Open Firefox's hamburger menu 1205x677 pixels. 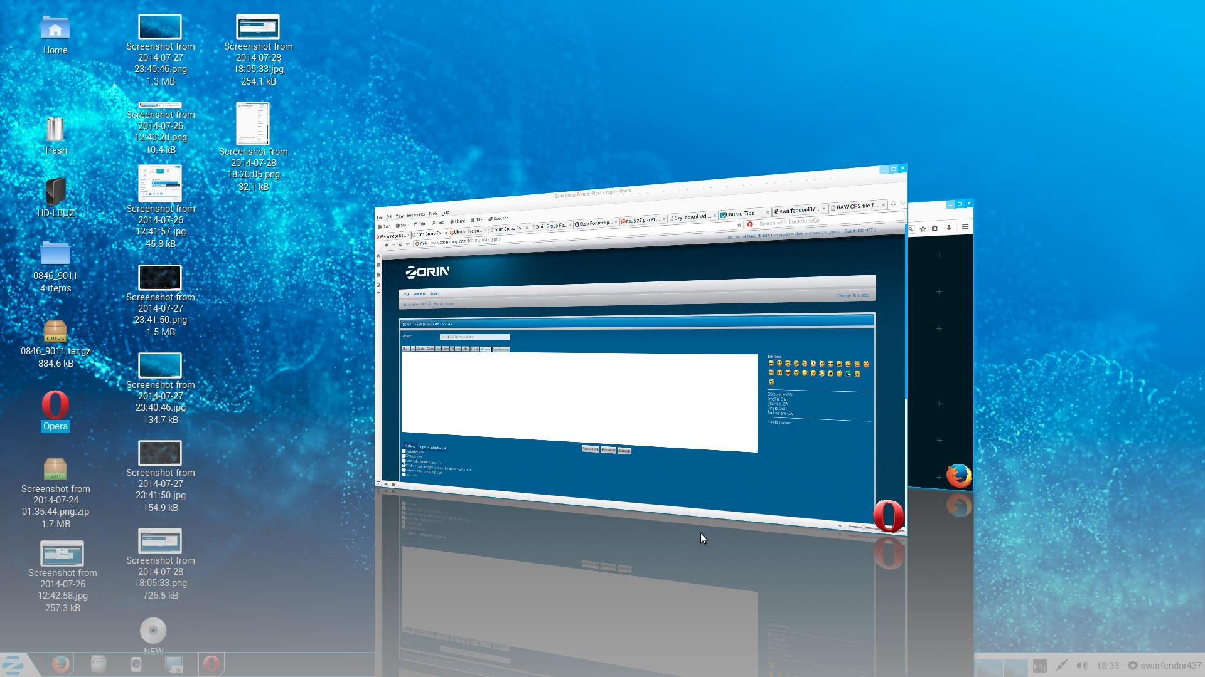click(x=965, y=227)
